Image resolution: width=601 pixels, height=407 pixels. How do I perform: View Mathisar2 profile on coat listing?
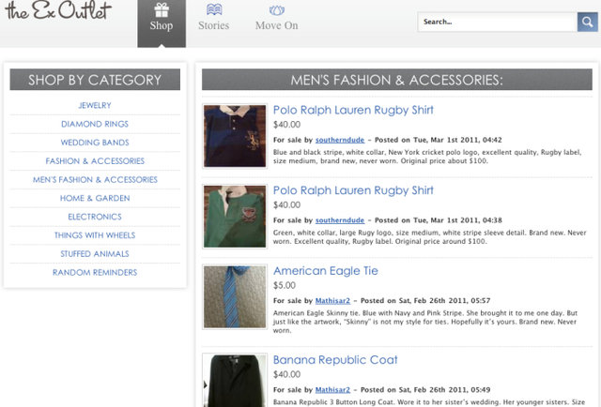tap(332, 390)
